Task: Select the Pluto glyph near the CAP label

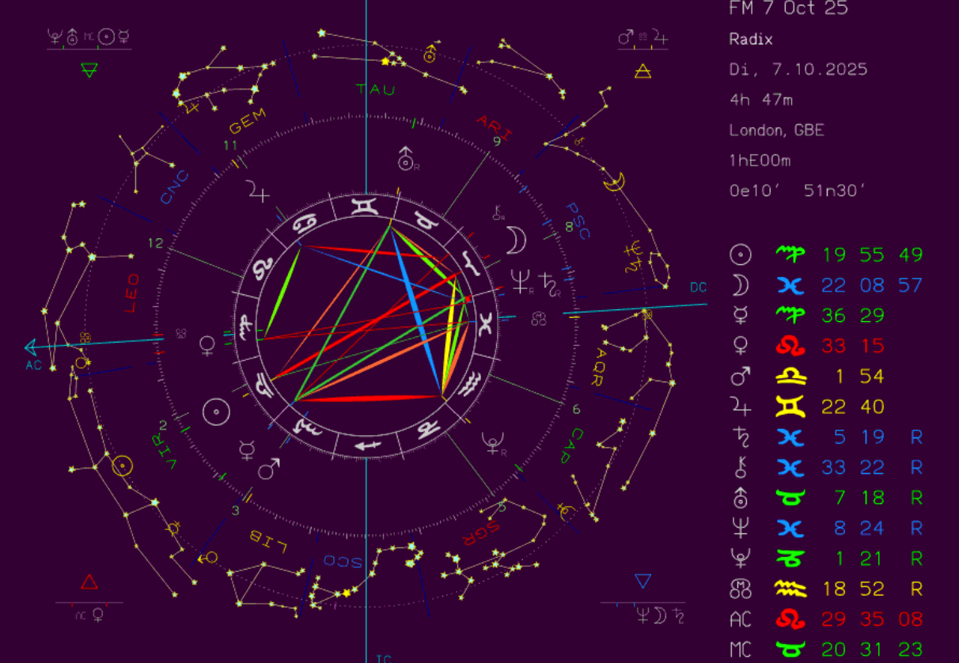Action: [494, 444]
